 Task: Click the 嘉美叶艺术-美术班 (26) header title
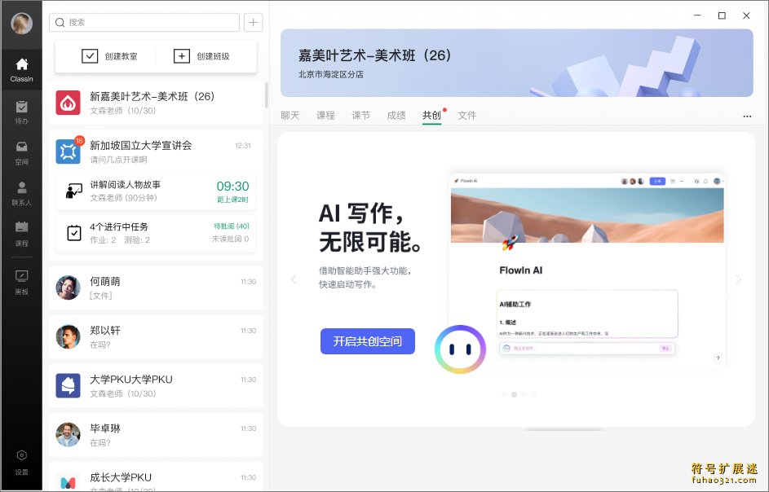(374, 55)
